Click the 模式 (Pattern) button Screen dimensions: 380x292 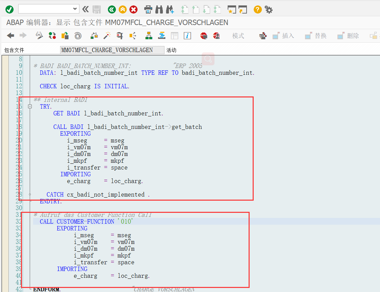(238, 36)
